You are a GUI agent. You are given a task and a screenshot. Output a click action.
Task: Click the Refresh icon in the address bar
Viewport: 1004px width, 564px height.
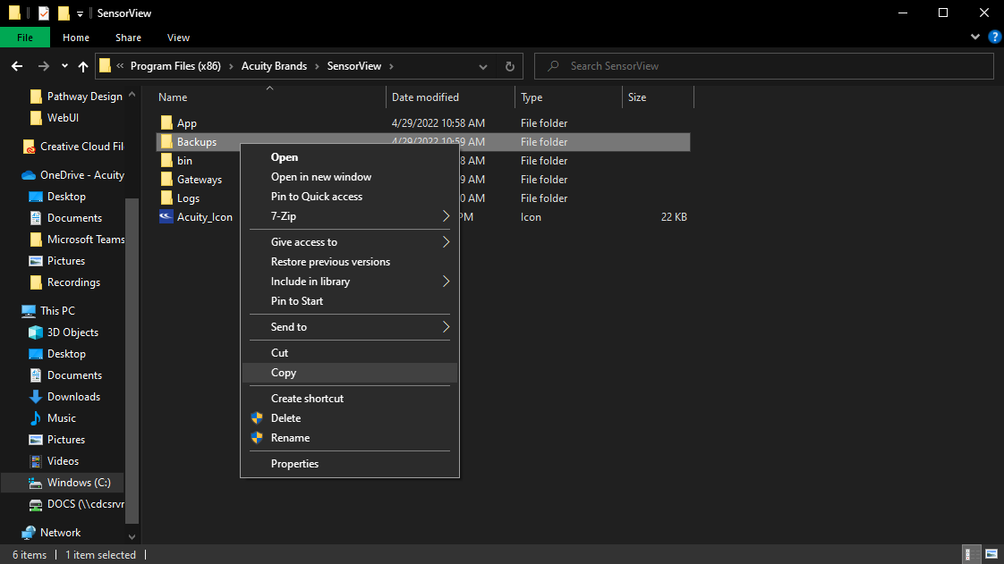[508, 65]
